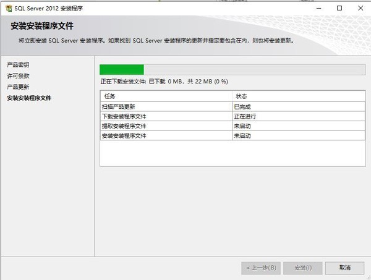Click the 安装(I) install button
The width and height of the screenshot is (371, 280).
[x=303, y=268]
